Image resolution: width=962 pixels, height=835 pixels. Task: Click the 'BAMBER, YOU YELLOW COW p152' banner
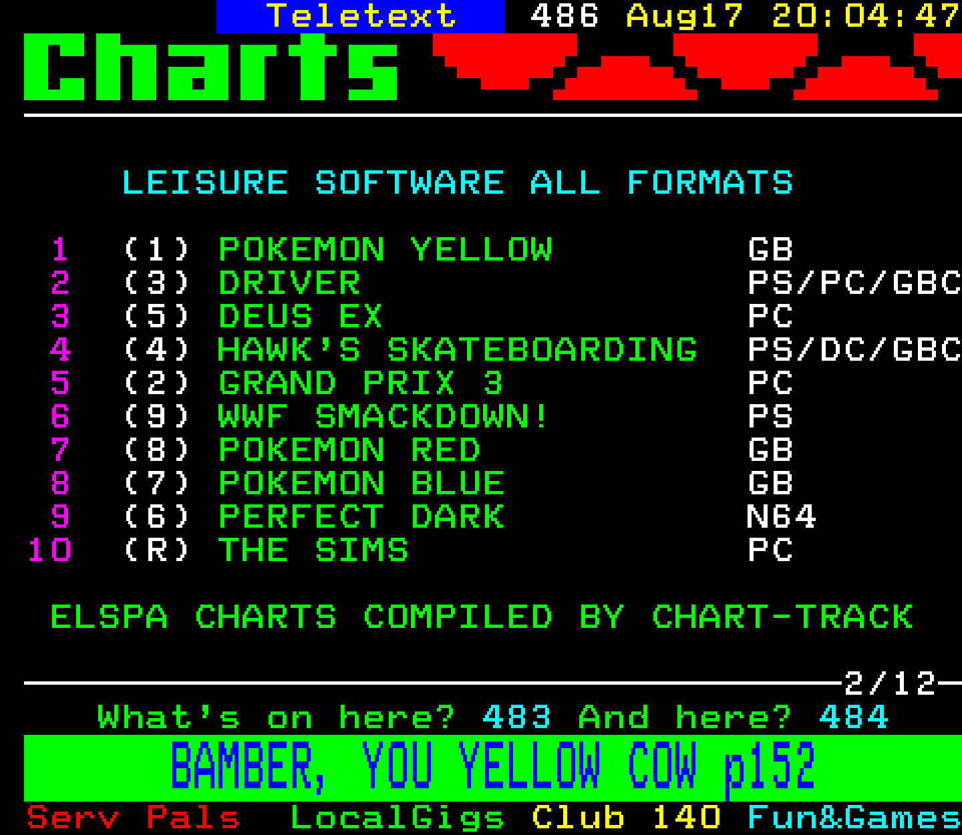[493, 768]
